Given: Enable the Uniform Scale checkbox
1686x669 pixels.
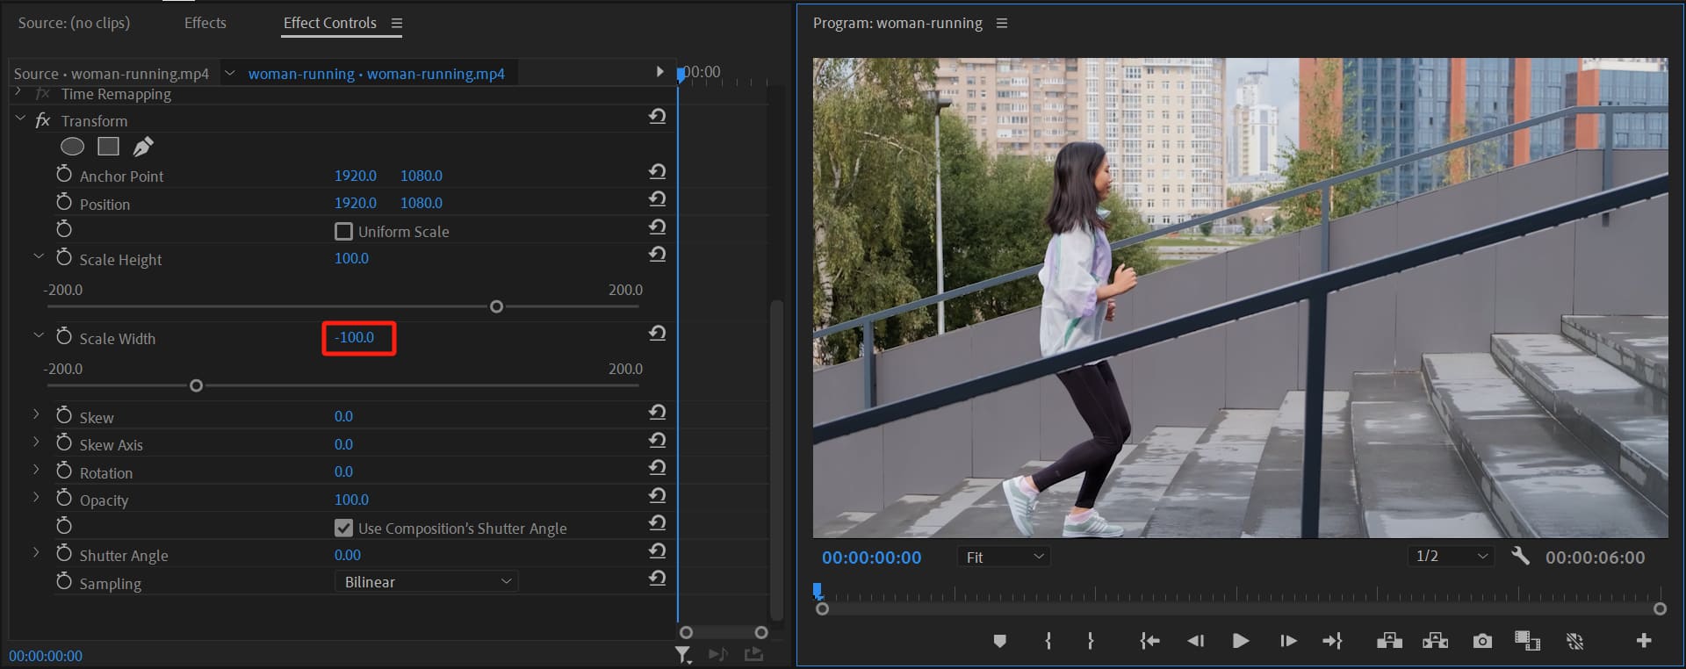Looking at the screenshot, I should [344, 232].
